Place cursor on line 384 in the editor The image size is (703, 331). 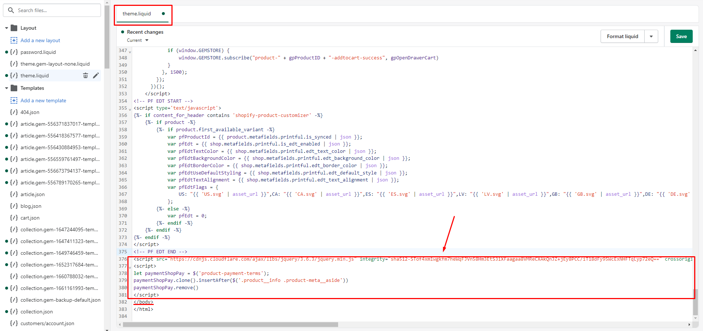pyautogui.click(x=412, y=316)
